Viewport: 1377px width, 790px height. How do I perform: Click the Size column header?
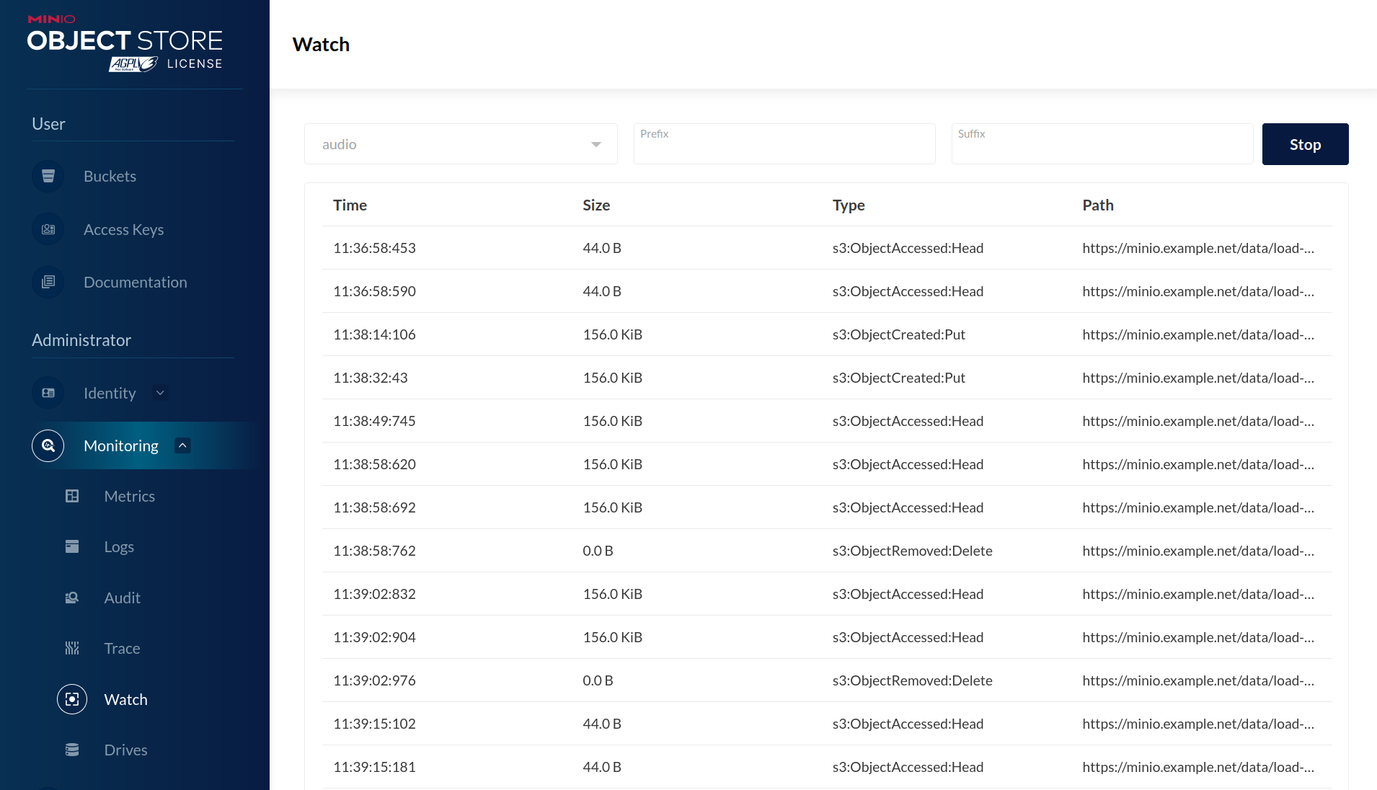click(x=596, y=205)
